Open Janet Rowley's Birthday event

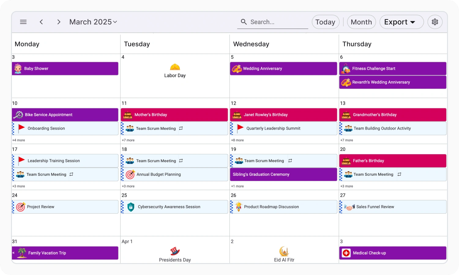[x=283, y=115]
